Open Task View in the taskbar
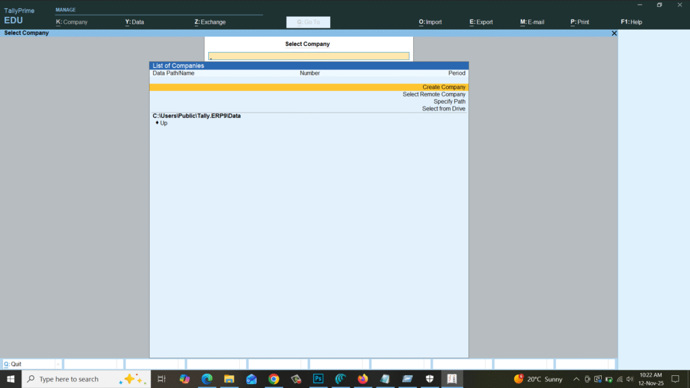 tap(162, 379)
